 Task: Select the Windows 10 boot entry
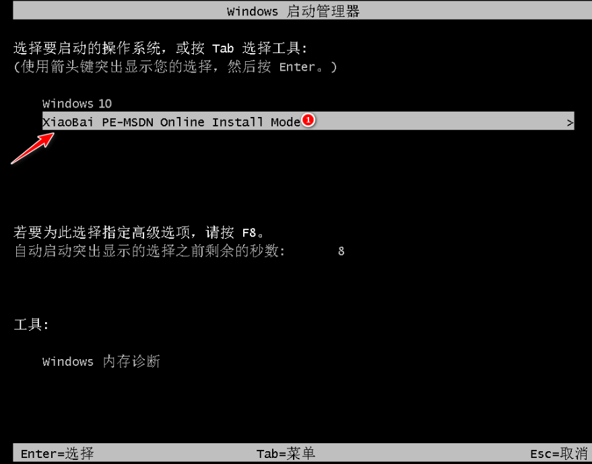click(77, 104)
